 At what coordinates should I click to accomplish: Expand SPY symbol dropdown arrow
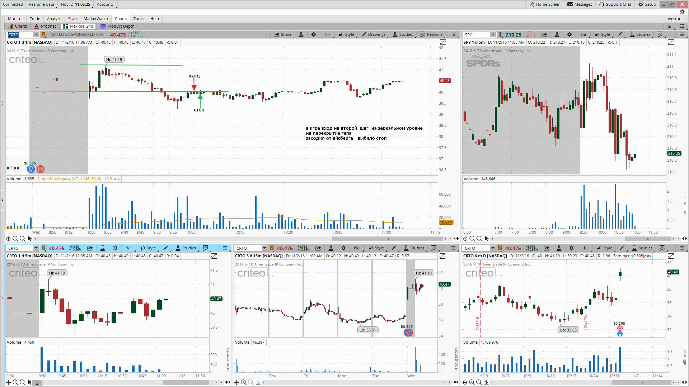493,34
